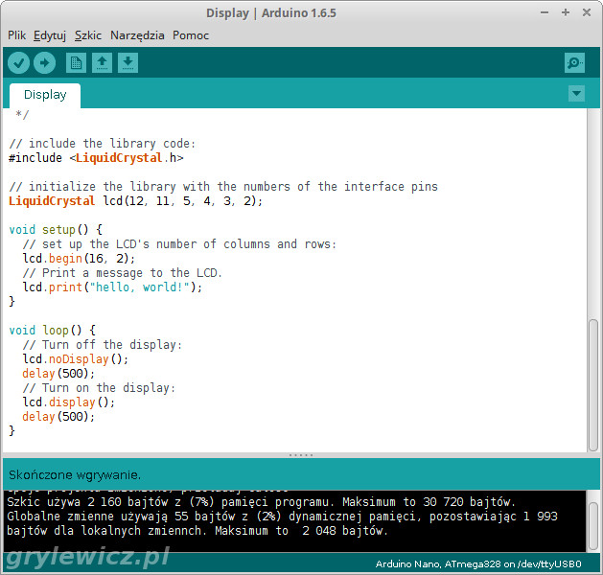
Task: Close the Arduino window
Action: click(x=587, y=12)
